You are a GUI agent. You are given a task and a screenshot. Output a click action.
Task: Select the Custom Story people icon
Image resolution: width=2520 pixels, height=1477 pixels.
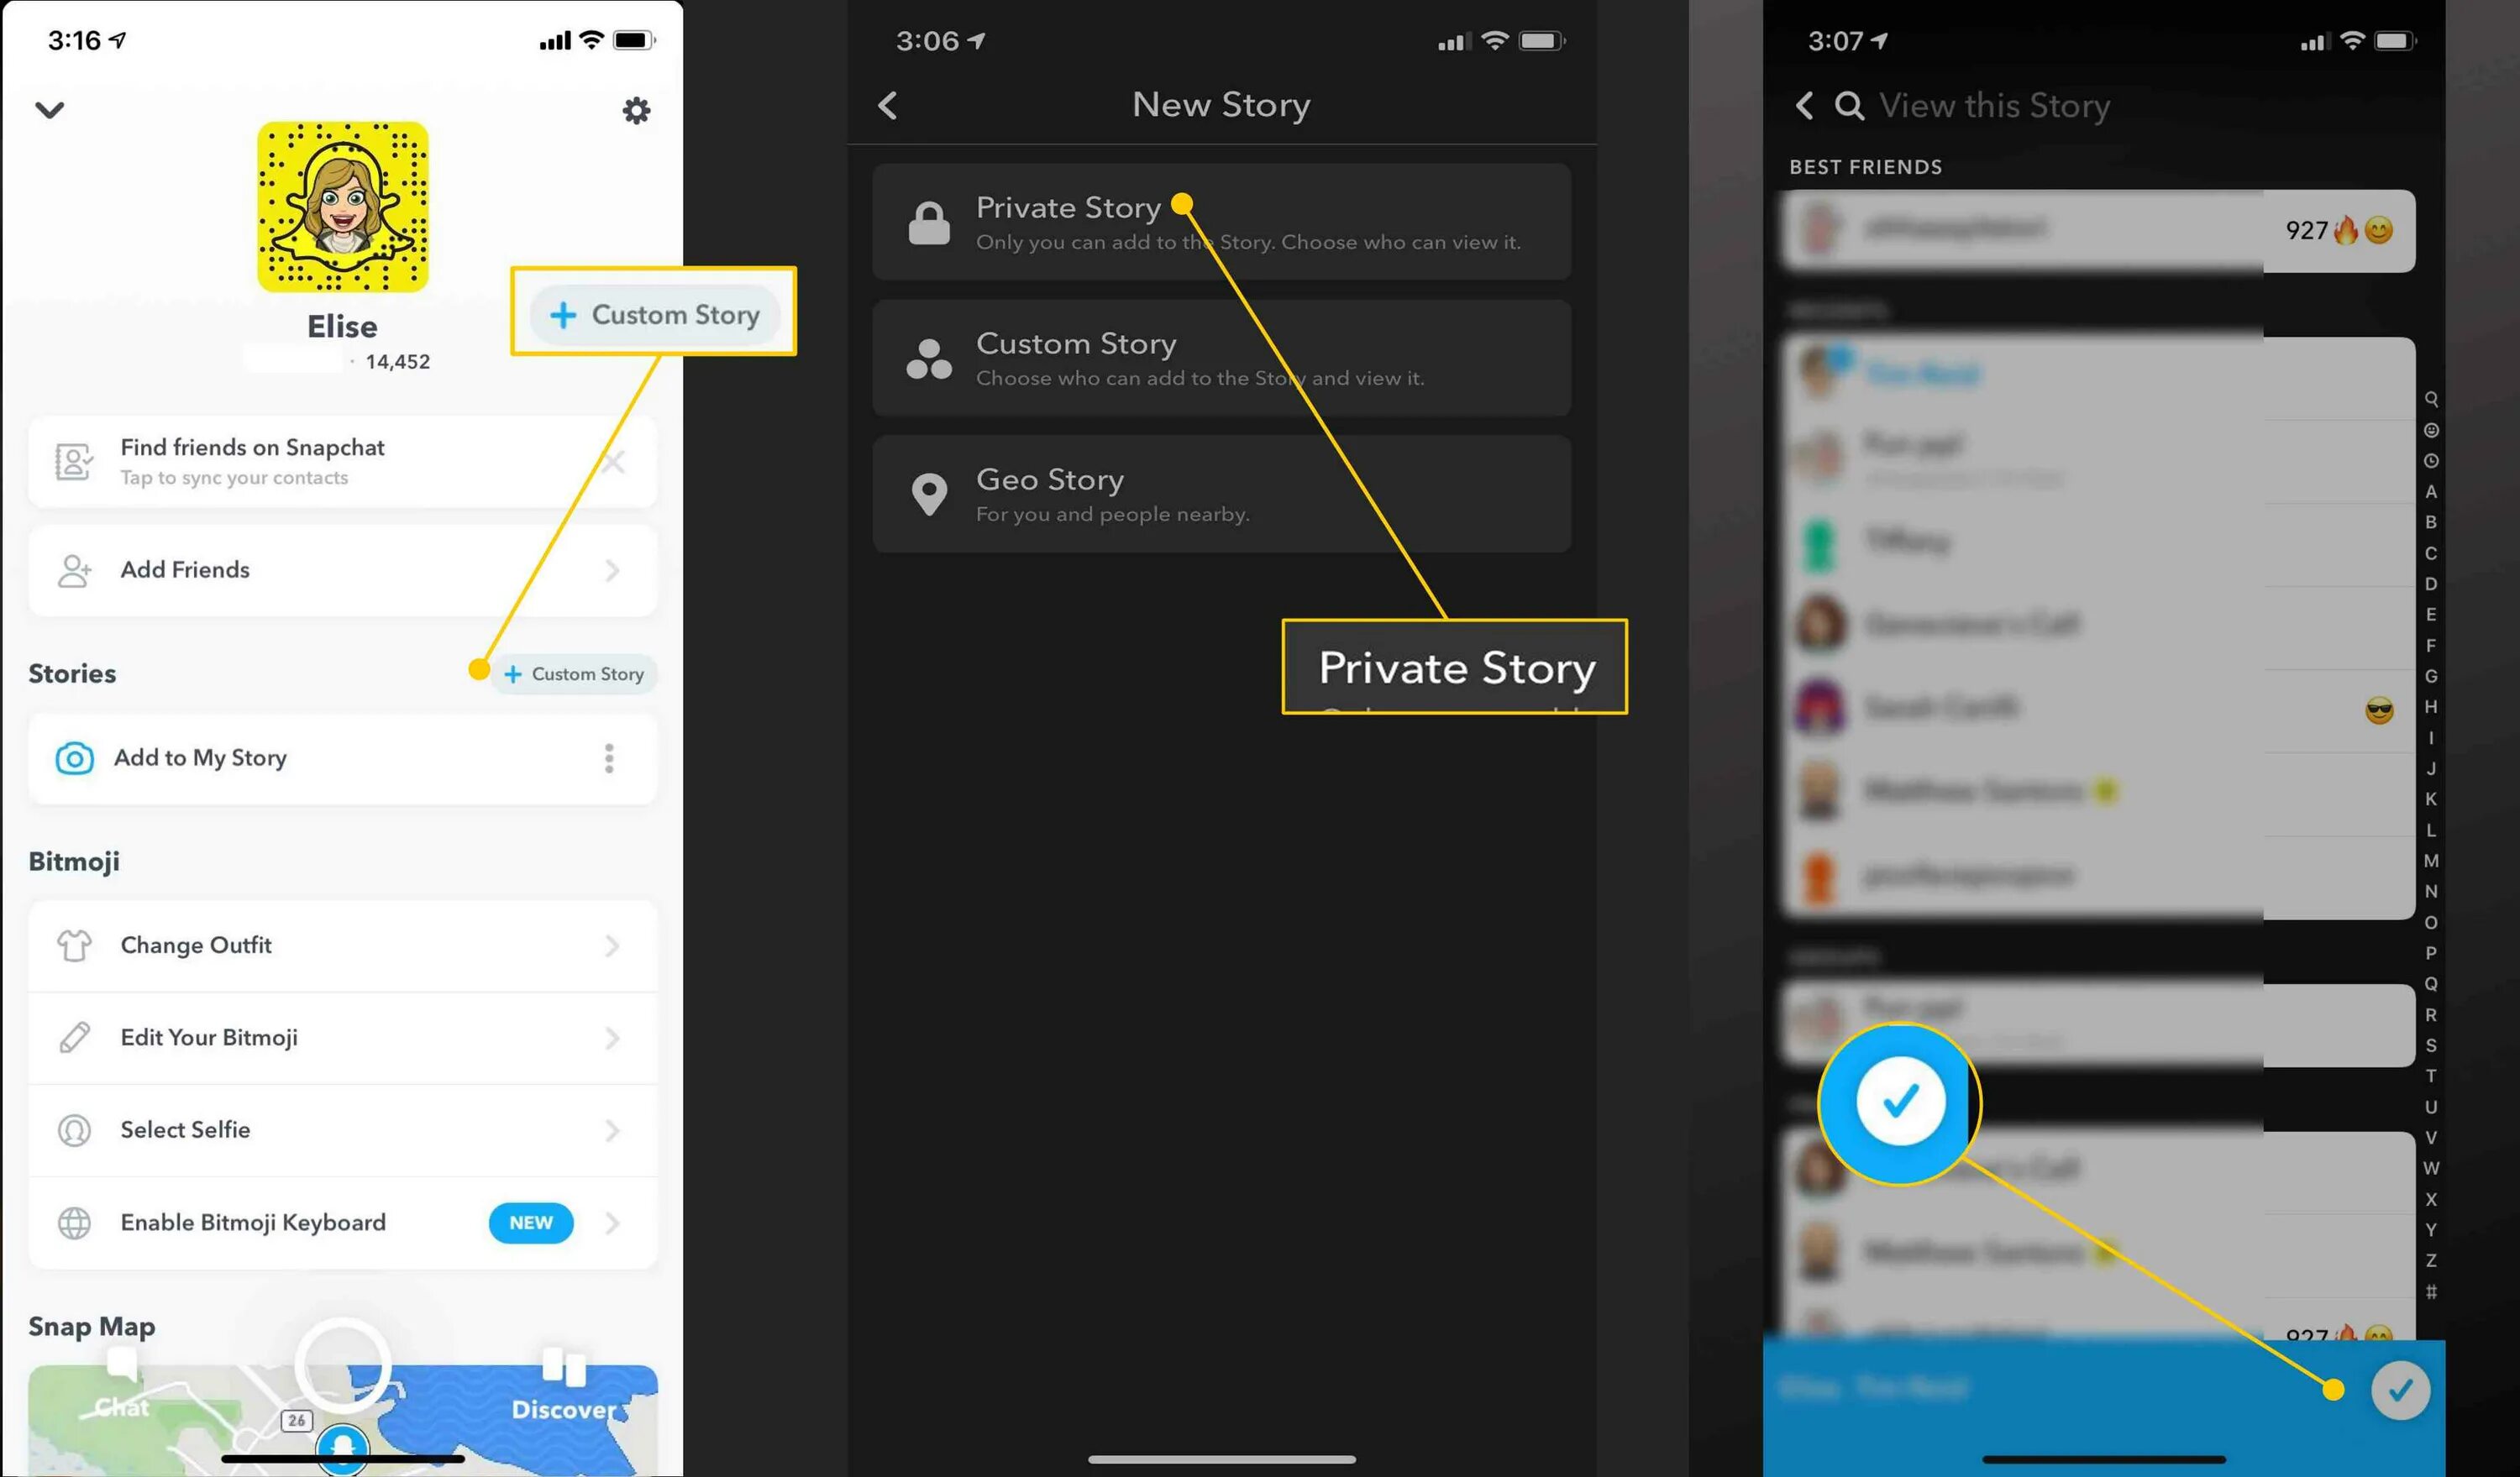(x=928, y=357)
